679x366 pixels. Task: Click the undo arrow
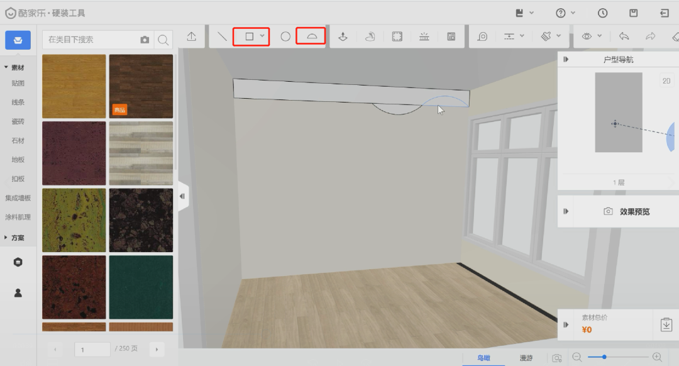pos(624,36)
